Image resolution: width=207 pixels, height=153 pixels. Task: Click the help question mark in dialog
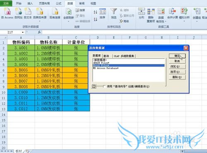[94, 86]
